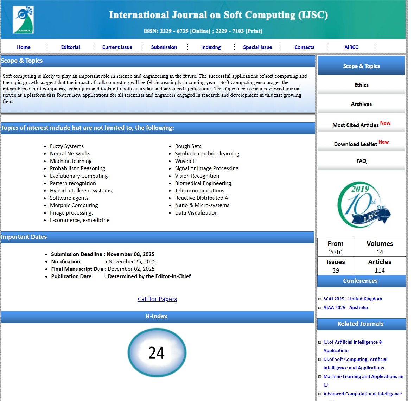Click the Issues 39 table cell

coord(335,266)
